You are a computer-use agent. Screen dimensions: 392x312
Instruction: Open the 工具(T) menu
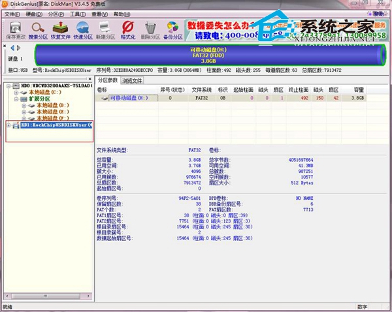(77, 13)
